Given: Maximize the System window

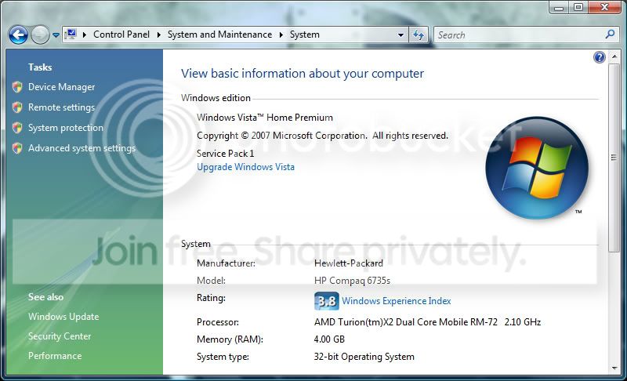Looking at the screenshot, I should pos(578,7).
